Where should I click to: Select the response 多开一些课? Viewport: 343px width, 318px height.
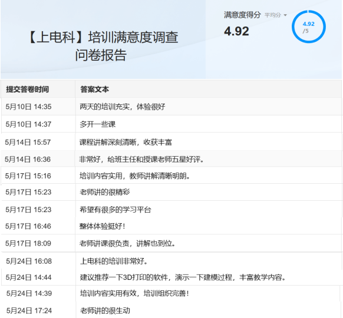pyautogui.click(x=97, y=124)
